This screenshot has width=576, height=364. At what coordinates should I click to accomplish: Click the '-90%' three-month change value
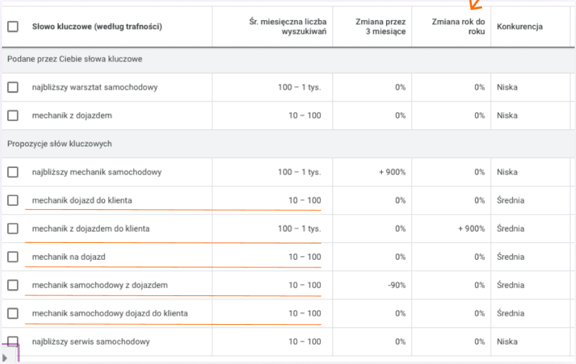pyautogui.click(x=397, y=285)
